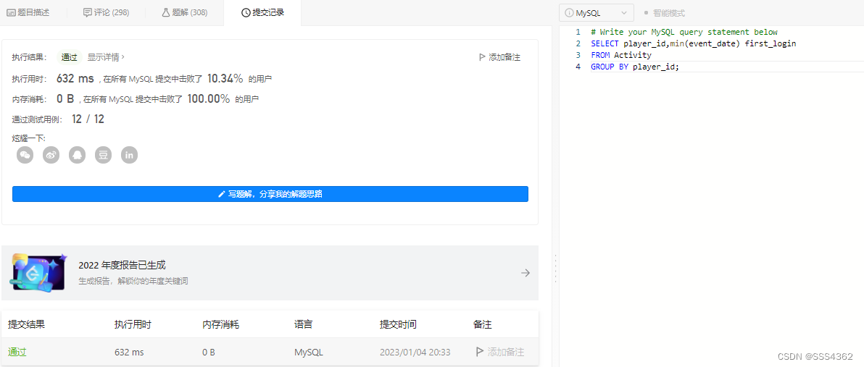Click MySQL cell in submission row

(309, 352)
